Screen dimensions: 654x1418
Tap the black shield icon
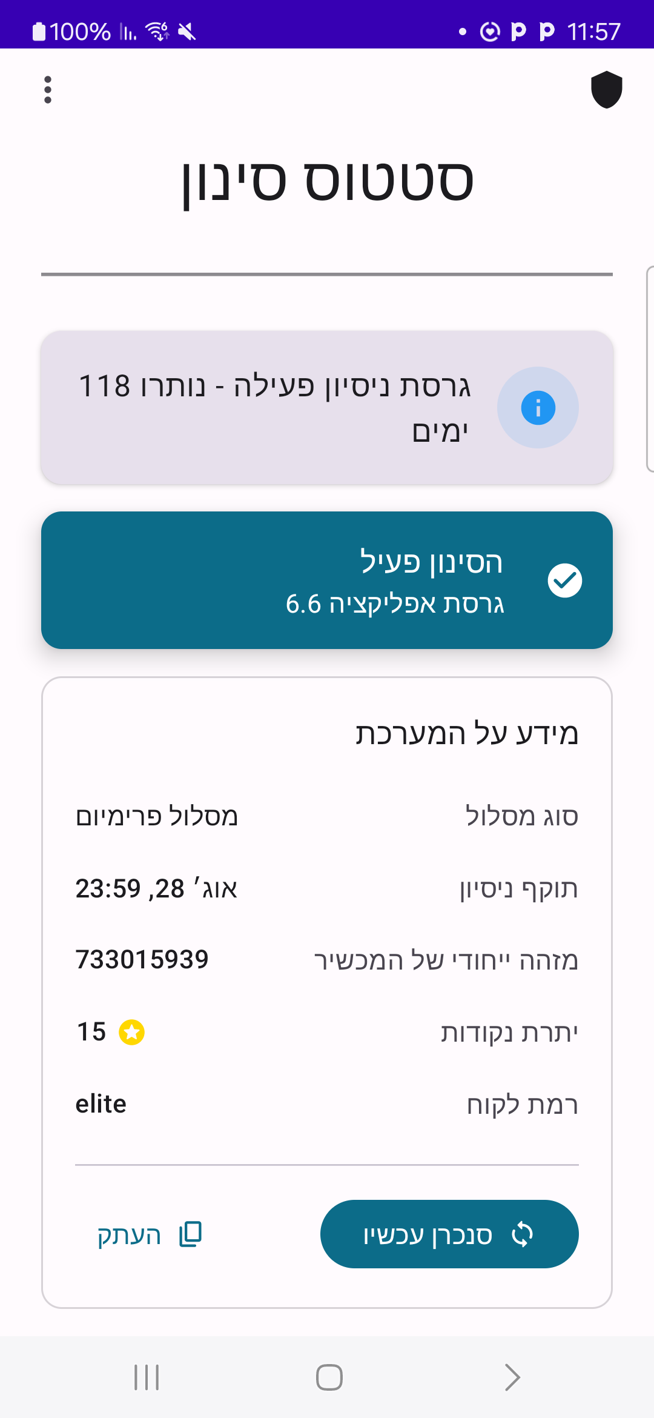click(x=607, y=90)
